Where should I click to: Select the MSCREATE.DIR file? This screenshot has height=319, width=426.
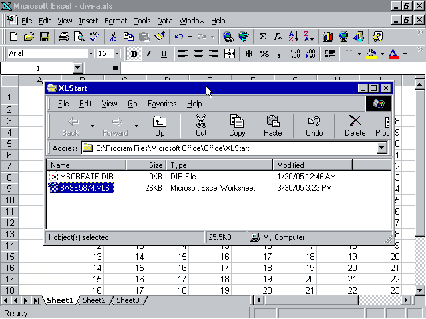click(87, 177)
